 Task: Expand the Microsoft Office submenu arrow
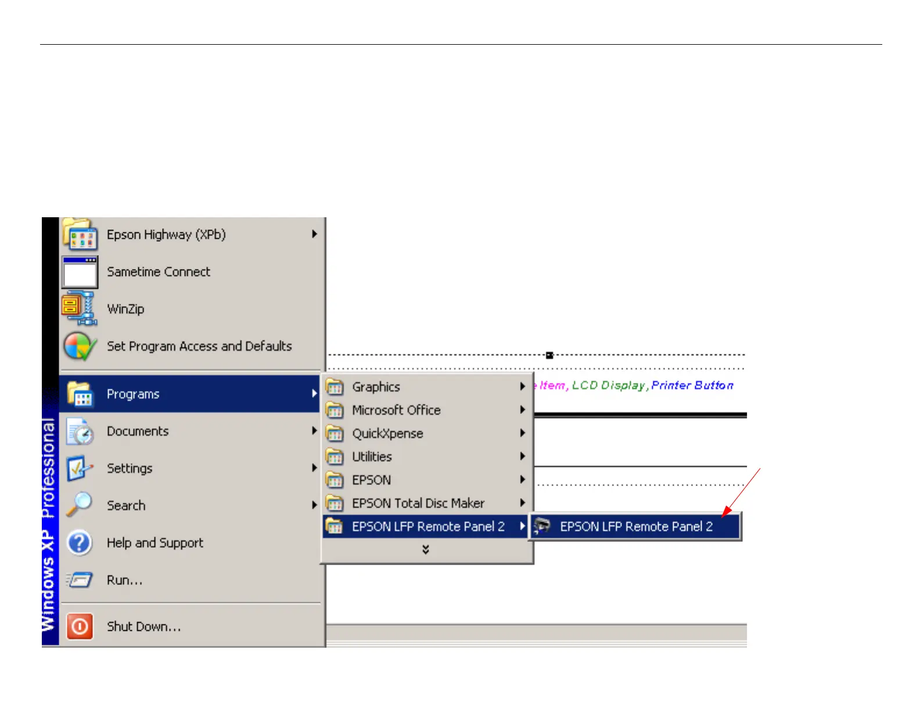[523, 410]
